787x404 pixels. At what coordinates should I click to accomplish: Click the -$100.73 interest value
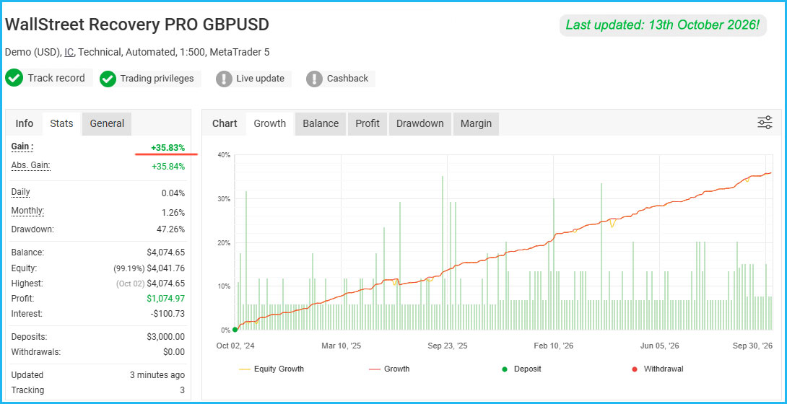[168, 314]
